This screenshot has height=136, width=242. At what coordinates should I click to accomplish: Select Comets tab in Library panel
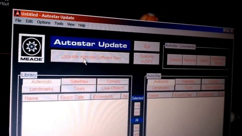point(113,82)
